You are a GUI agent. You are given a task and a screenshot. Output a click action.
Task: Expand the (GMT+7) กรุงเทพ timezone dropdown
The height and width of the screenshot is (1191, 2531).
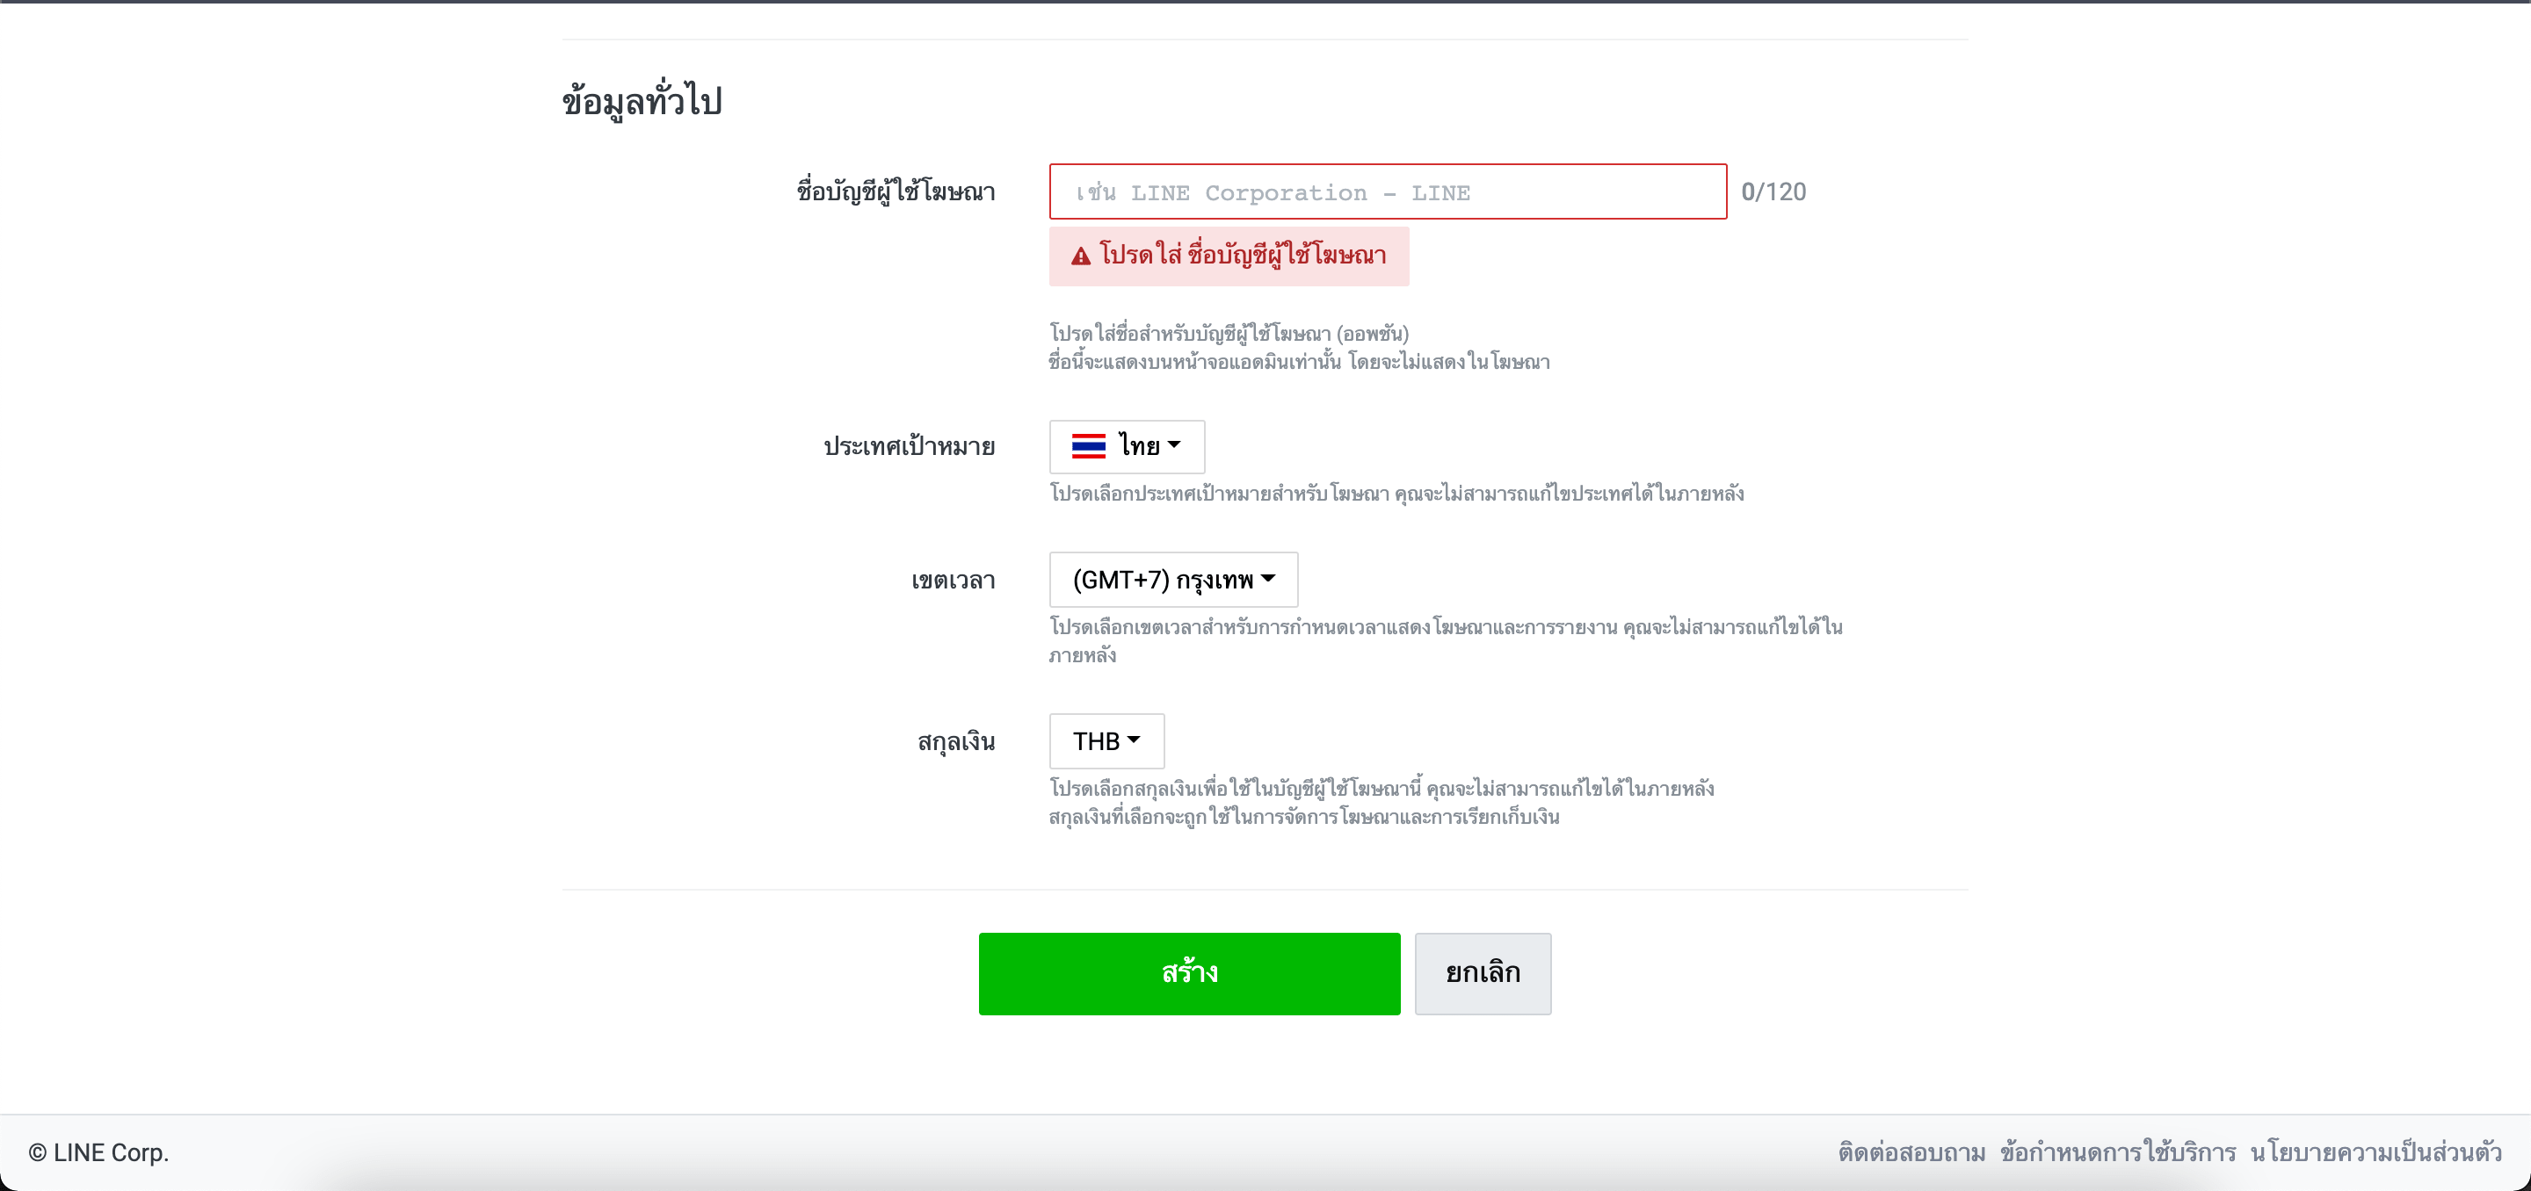click(x=1173, y=580)
